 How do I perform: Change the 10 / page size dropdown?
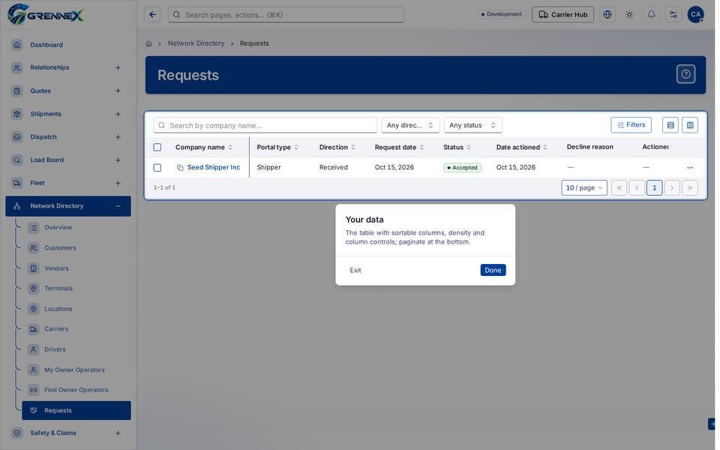[584, 187]
